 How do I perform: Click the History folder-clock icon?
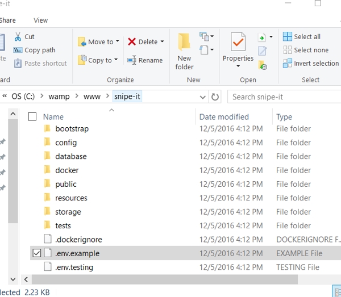click(263, 65)
